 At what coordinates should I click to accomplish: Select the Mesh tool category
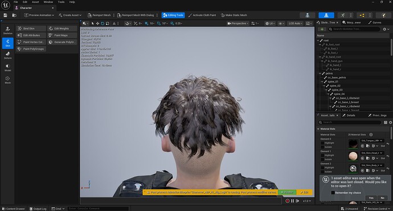pos(8,80)
